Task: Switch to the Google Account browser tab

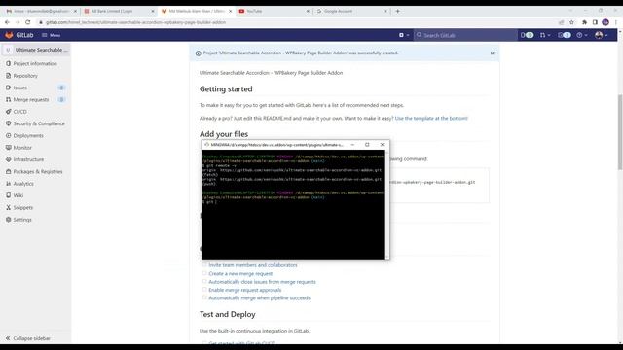Action: click(351, 11)
